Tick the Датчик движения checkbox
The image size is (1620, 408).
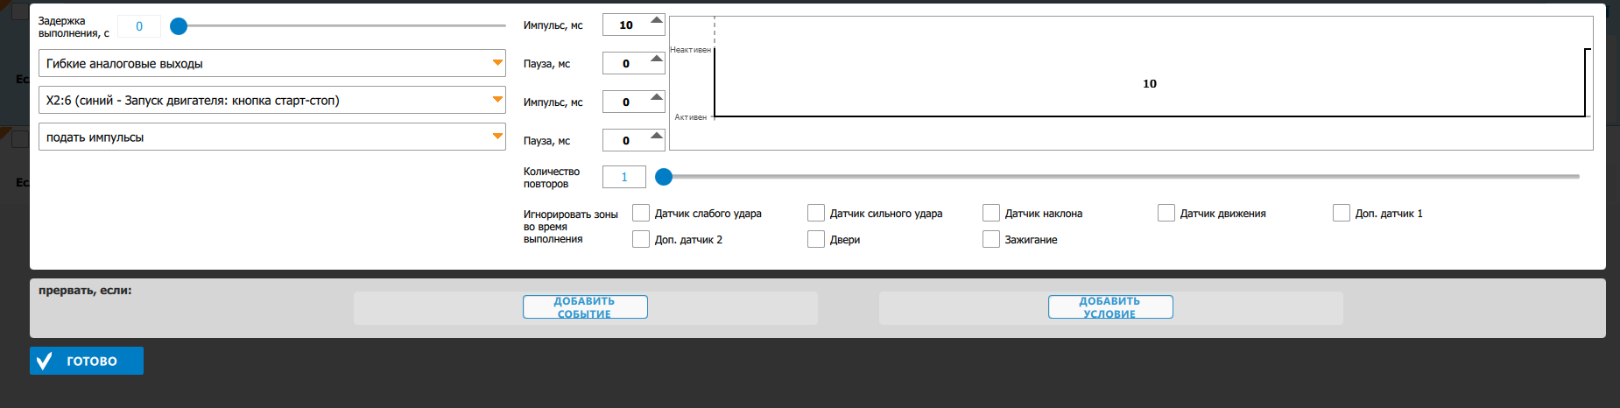tap(1166, 213)
